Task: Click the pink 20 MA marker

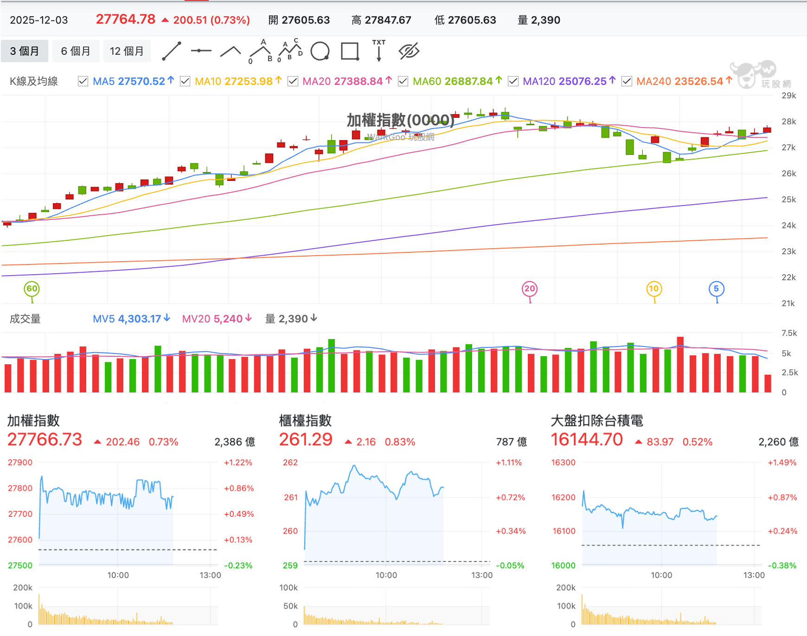Action: [x=530, y=289]
